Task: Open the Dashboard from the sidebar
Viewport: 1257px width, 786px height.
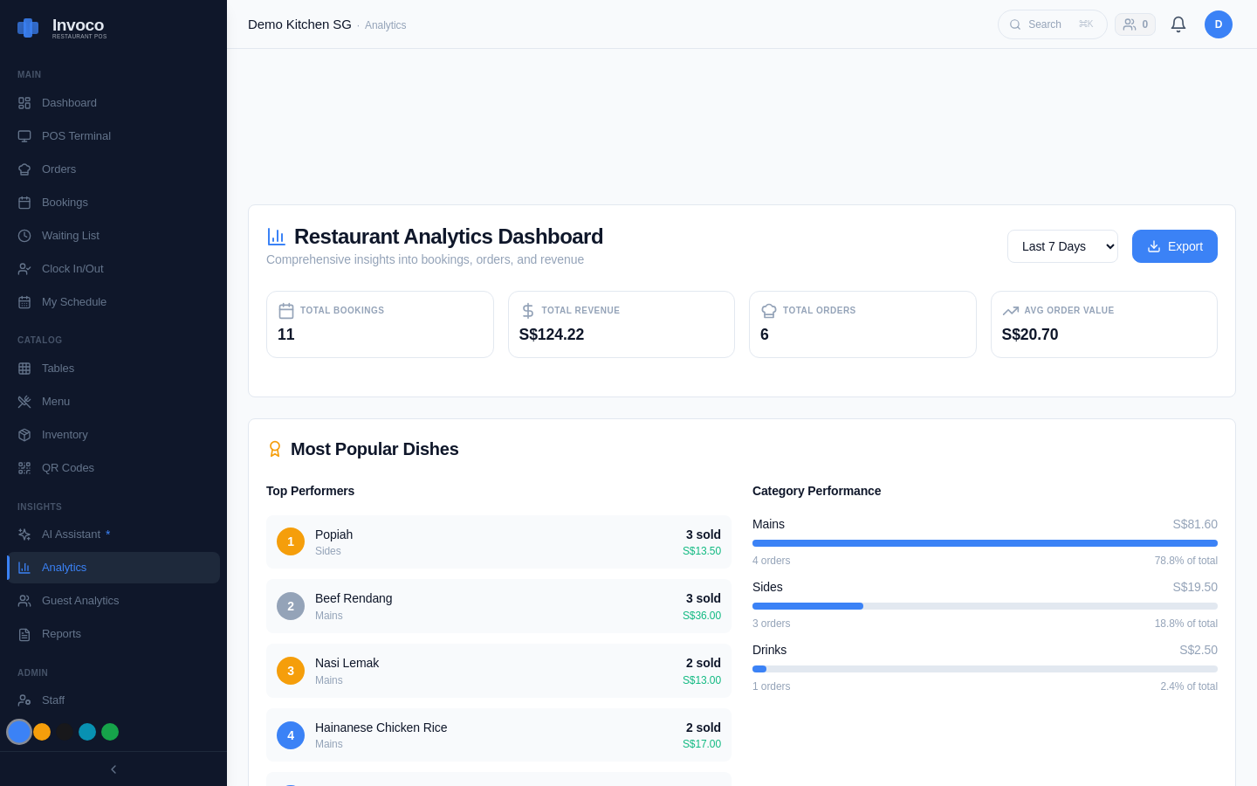Action: pos(69,102)
